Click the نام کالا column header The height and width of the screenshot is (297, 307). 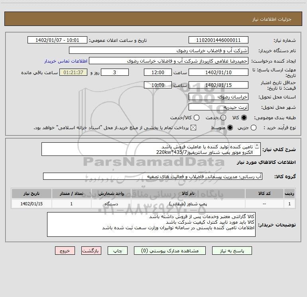point(188,193)
